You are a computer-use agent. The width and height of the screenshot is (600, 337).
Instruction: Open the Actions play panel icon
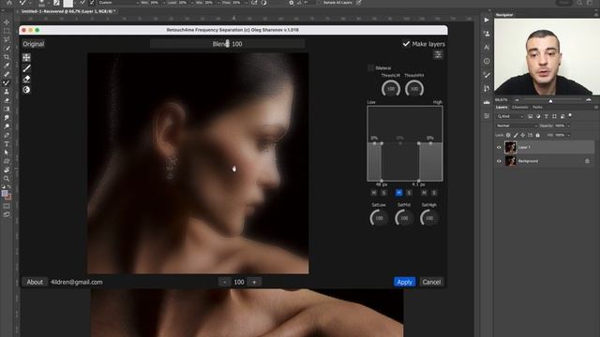point(487,20)
